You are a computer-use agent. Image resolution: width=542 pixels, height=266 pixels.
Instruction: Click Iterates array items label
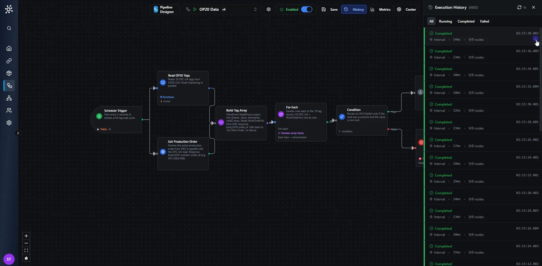coord(291,133)
